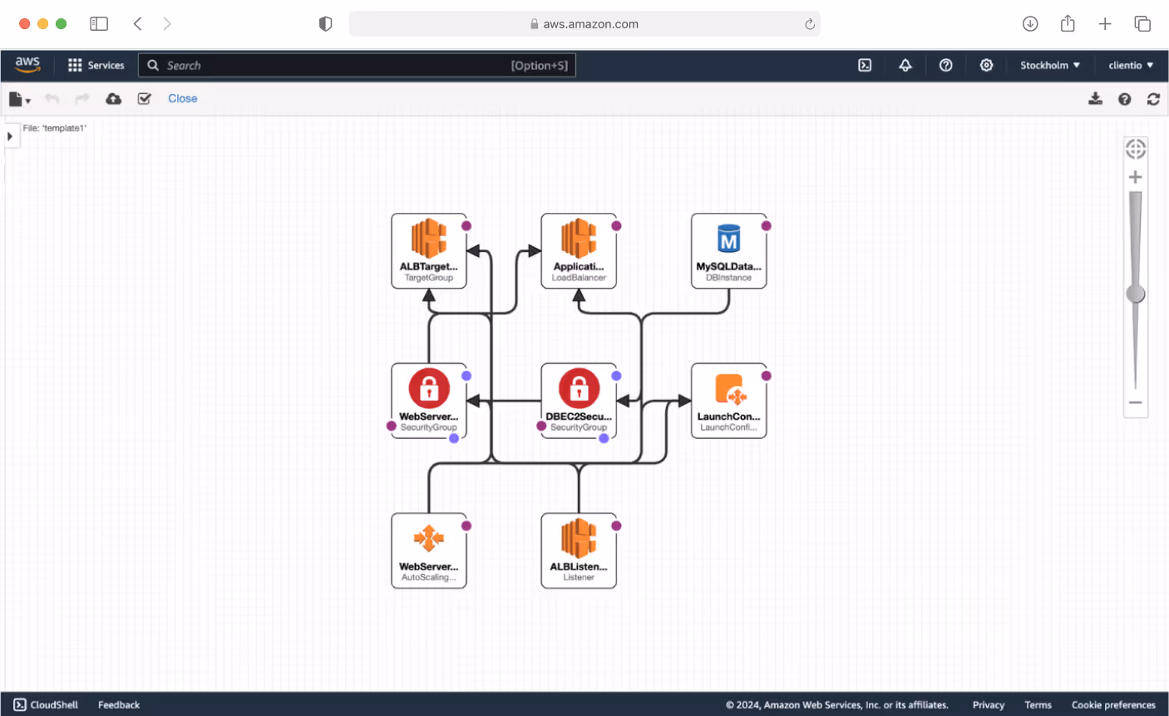Zoom in using the plus on the zoom slider
1169x716 pixels.
1136,176
